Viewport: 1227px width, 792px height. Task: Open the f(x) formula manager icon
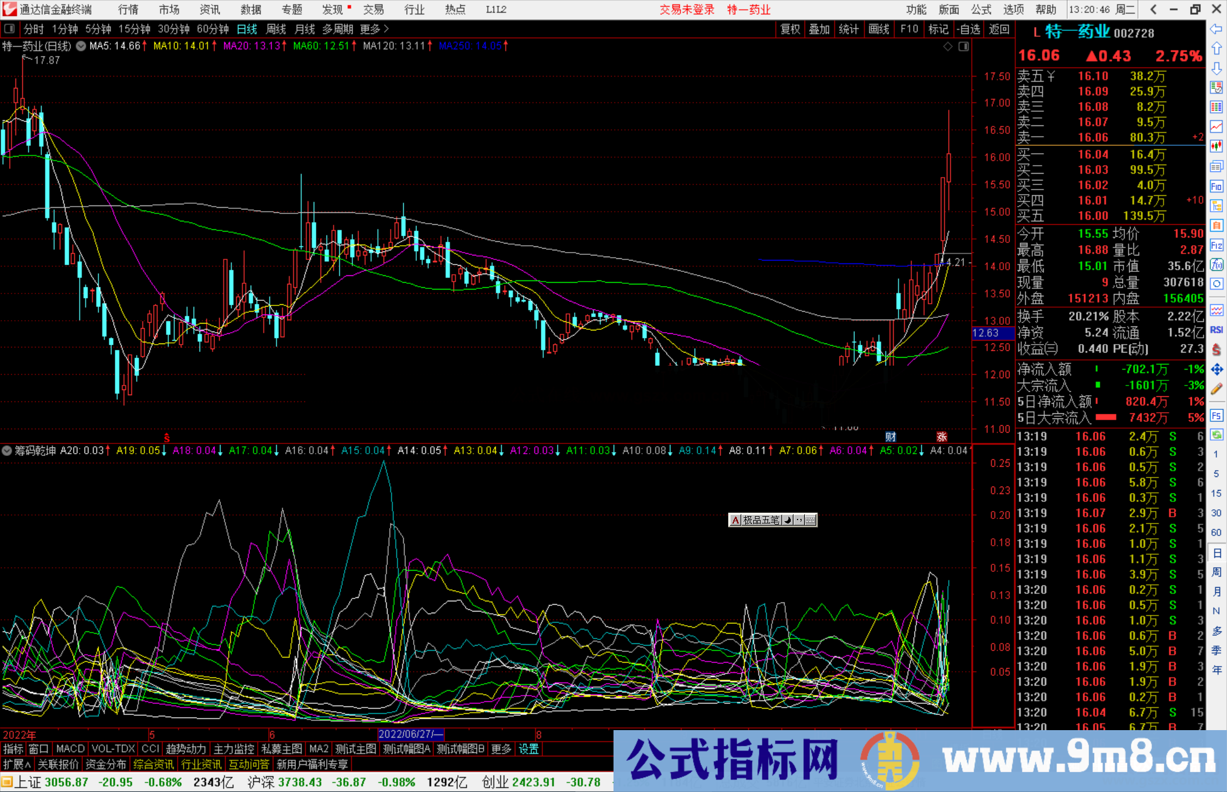1216,265
